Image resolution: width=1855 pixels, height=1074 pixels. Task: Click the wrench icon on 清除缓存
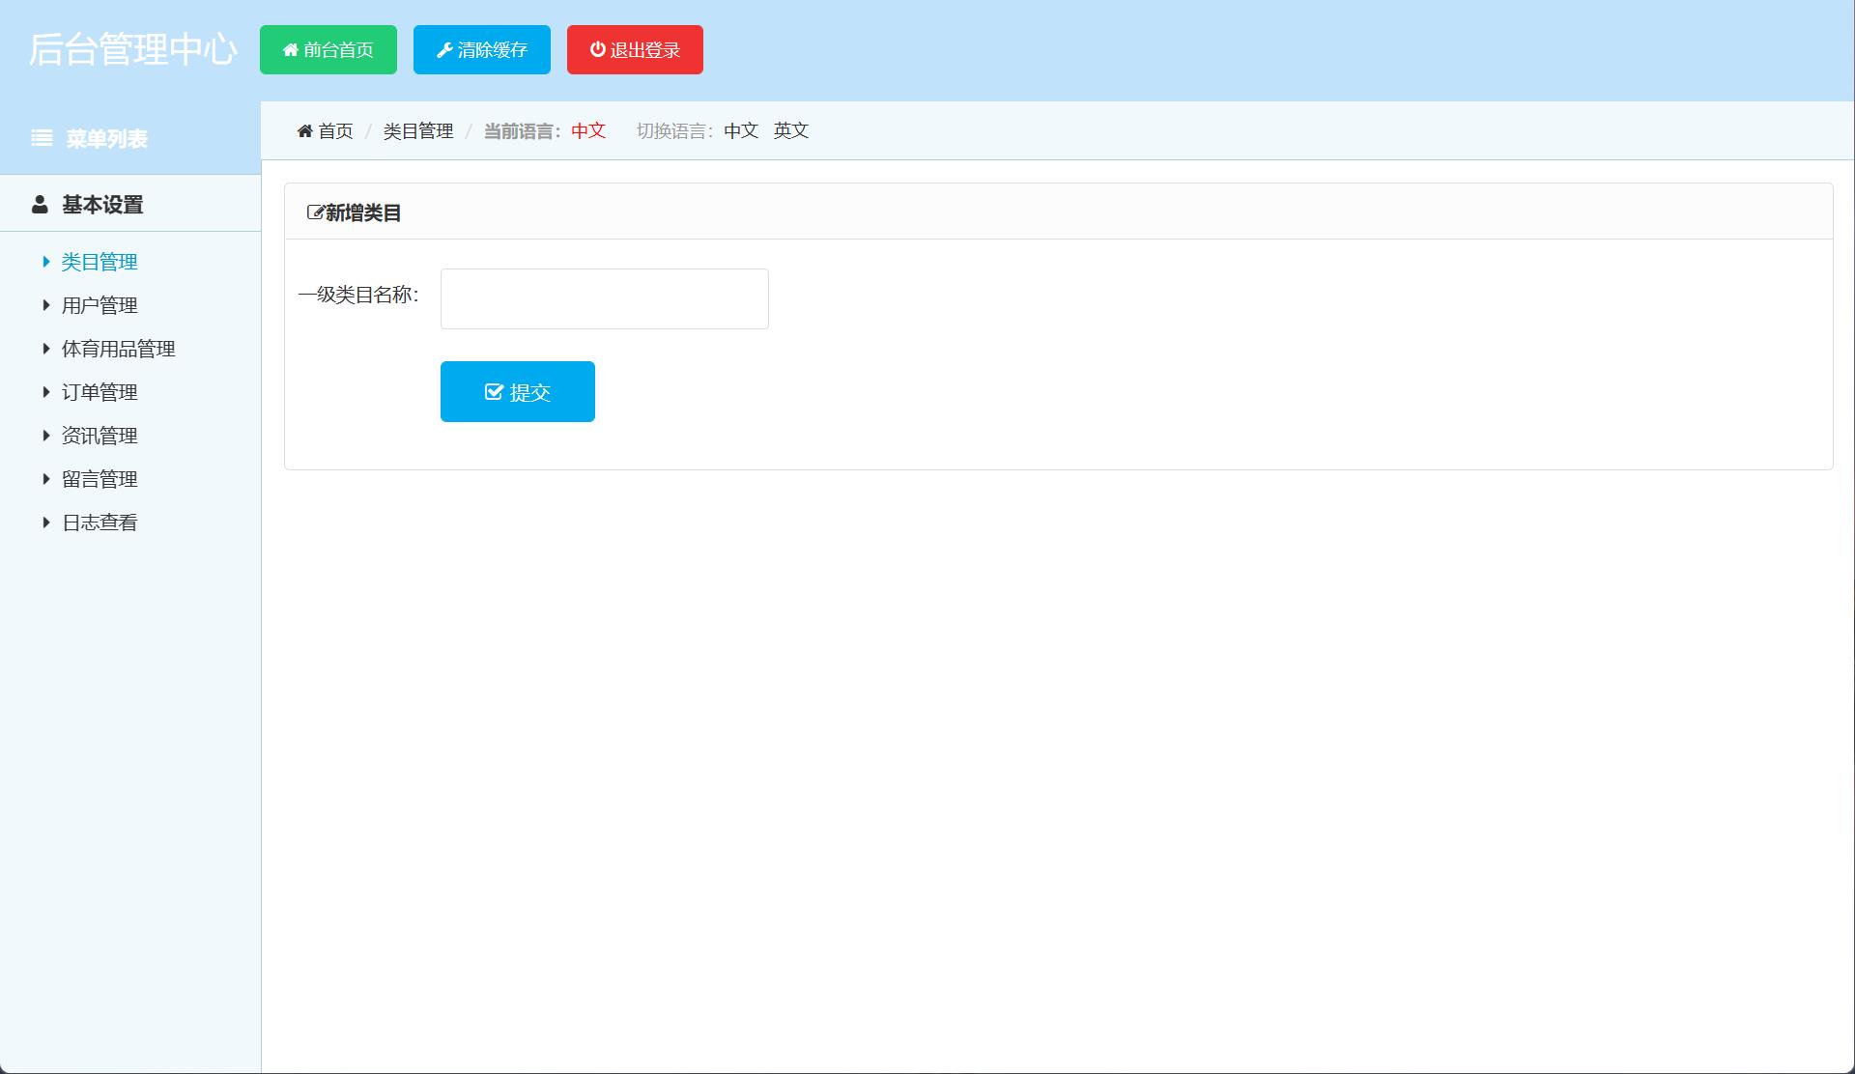pos(444,50)
